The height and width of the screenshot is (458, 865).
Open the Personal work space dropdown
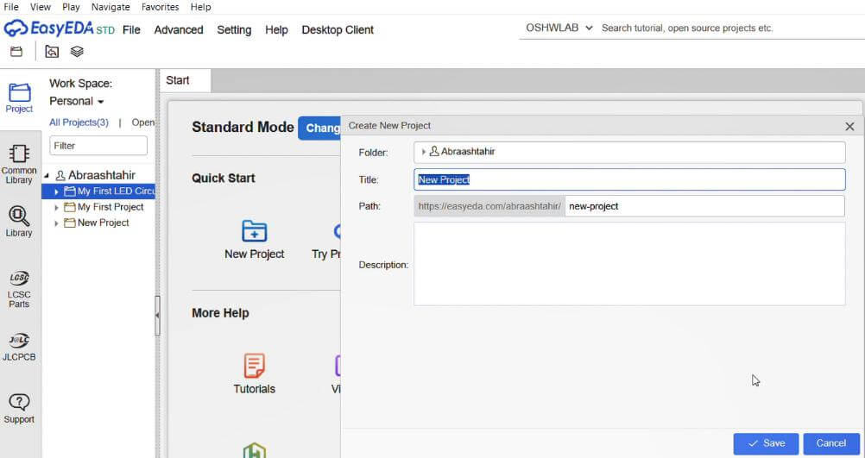coord(76,102)
